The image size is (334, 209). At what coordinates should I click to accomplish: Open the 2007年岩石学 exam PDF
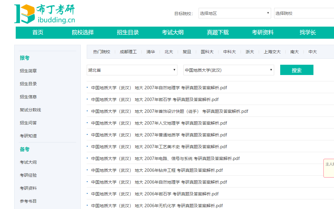(155, 100)
